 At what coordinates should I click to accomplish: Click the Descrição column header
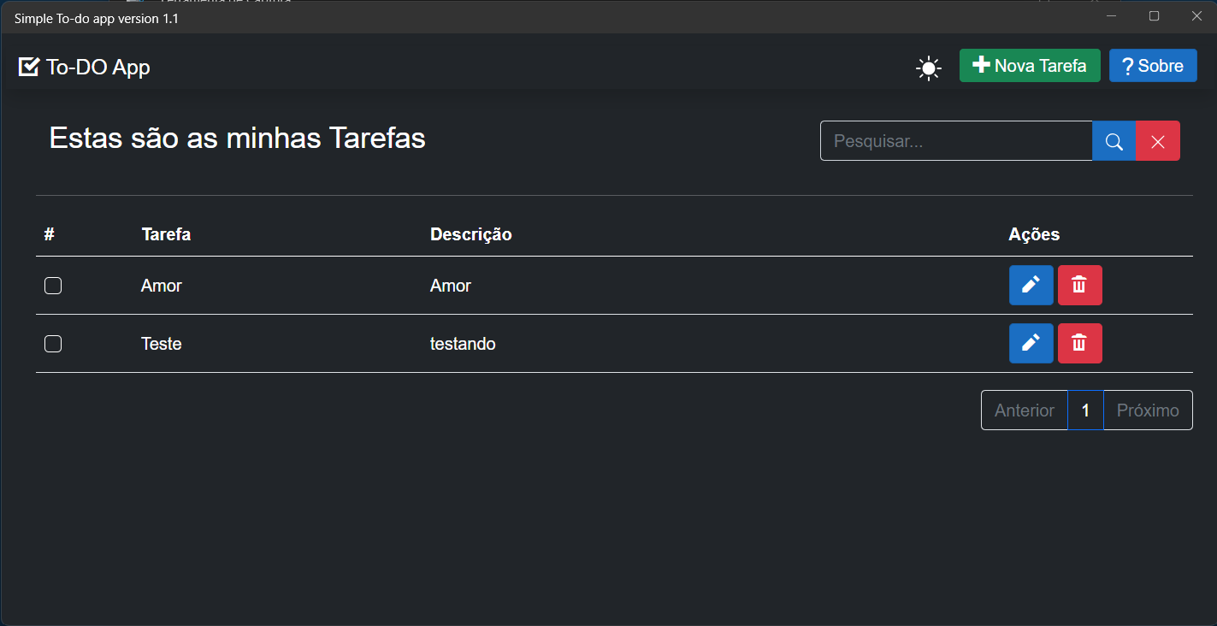(x=470, y=233)
